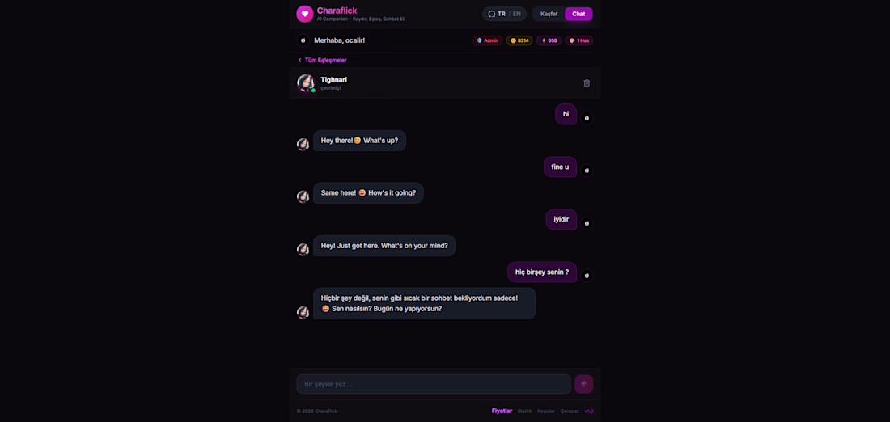This screenshot has height=422, width=890.
Task: Open the Gizlilik footer link
Action: click(x=524, y=411)
